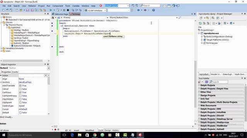Image resolution: width=247 pixels, height=138 pixels.
Task: Expand Delphi Projects category in Tool Palette
Action: point(199,85)
